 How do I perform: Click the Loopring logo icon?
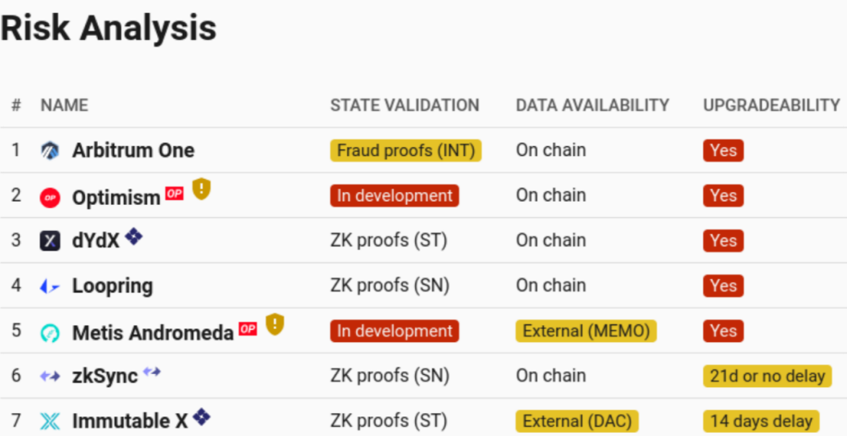pyautogui.click(x=50, y=287)
